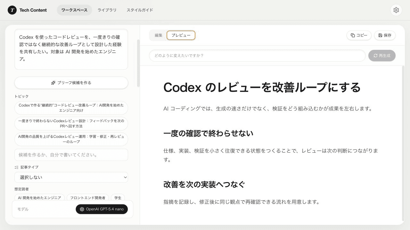This screenshot has height=230, width=410.
Task: Focus the 候補を作るか、自分で書いてください。 topic field
Action: point(71,155)
